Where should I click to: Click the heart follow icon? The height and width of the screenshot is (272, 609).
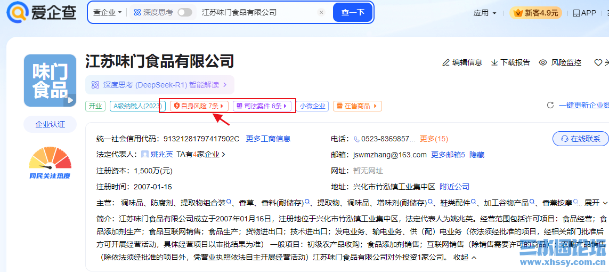(x=598, y=62)
